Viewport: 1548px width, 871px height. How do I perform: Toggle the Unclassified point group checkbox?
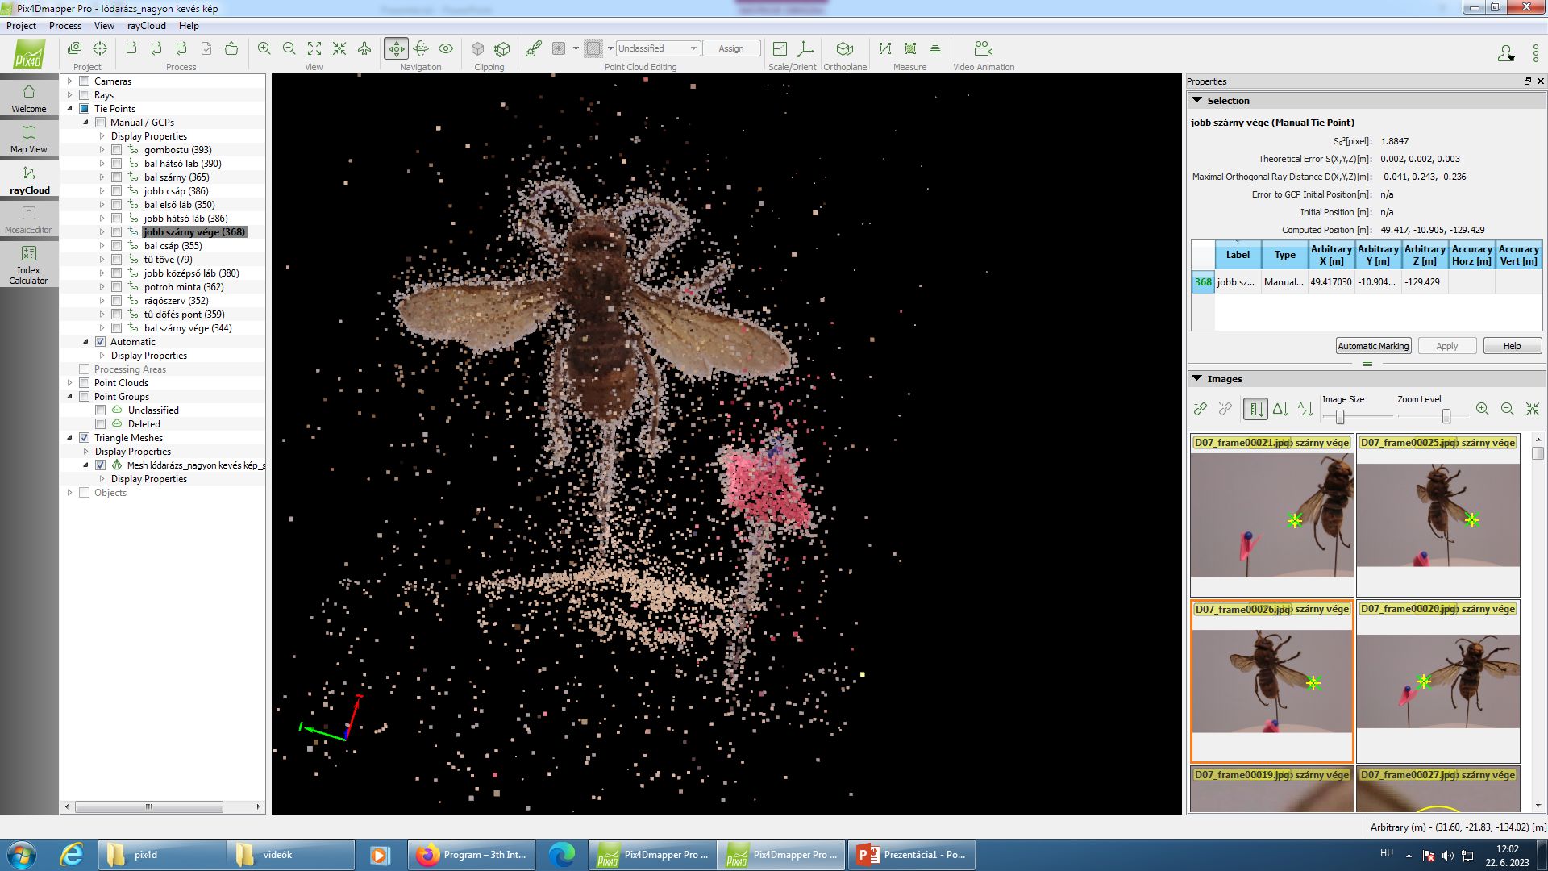click(x=100, y=410)
